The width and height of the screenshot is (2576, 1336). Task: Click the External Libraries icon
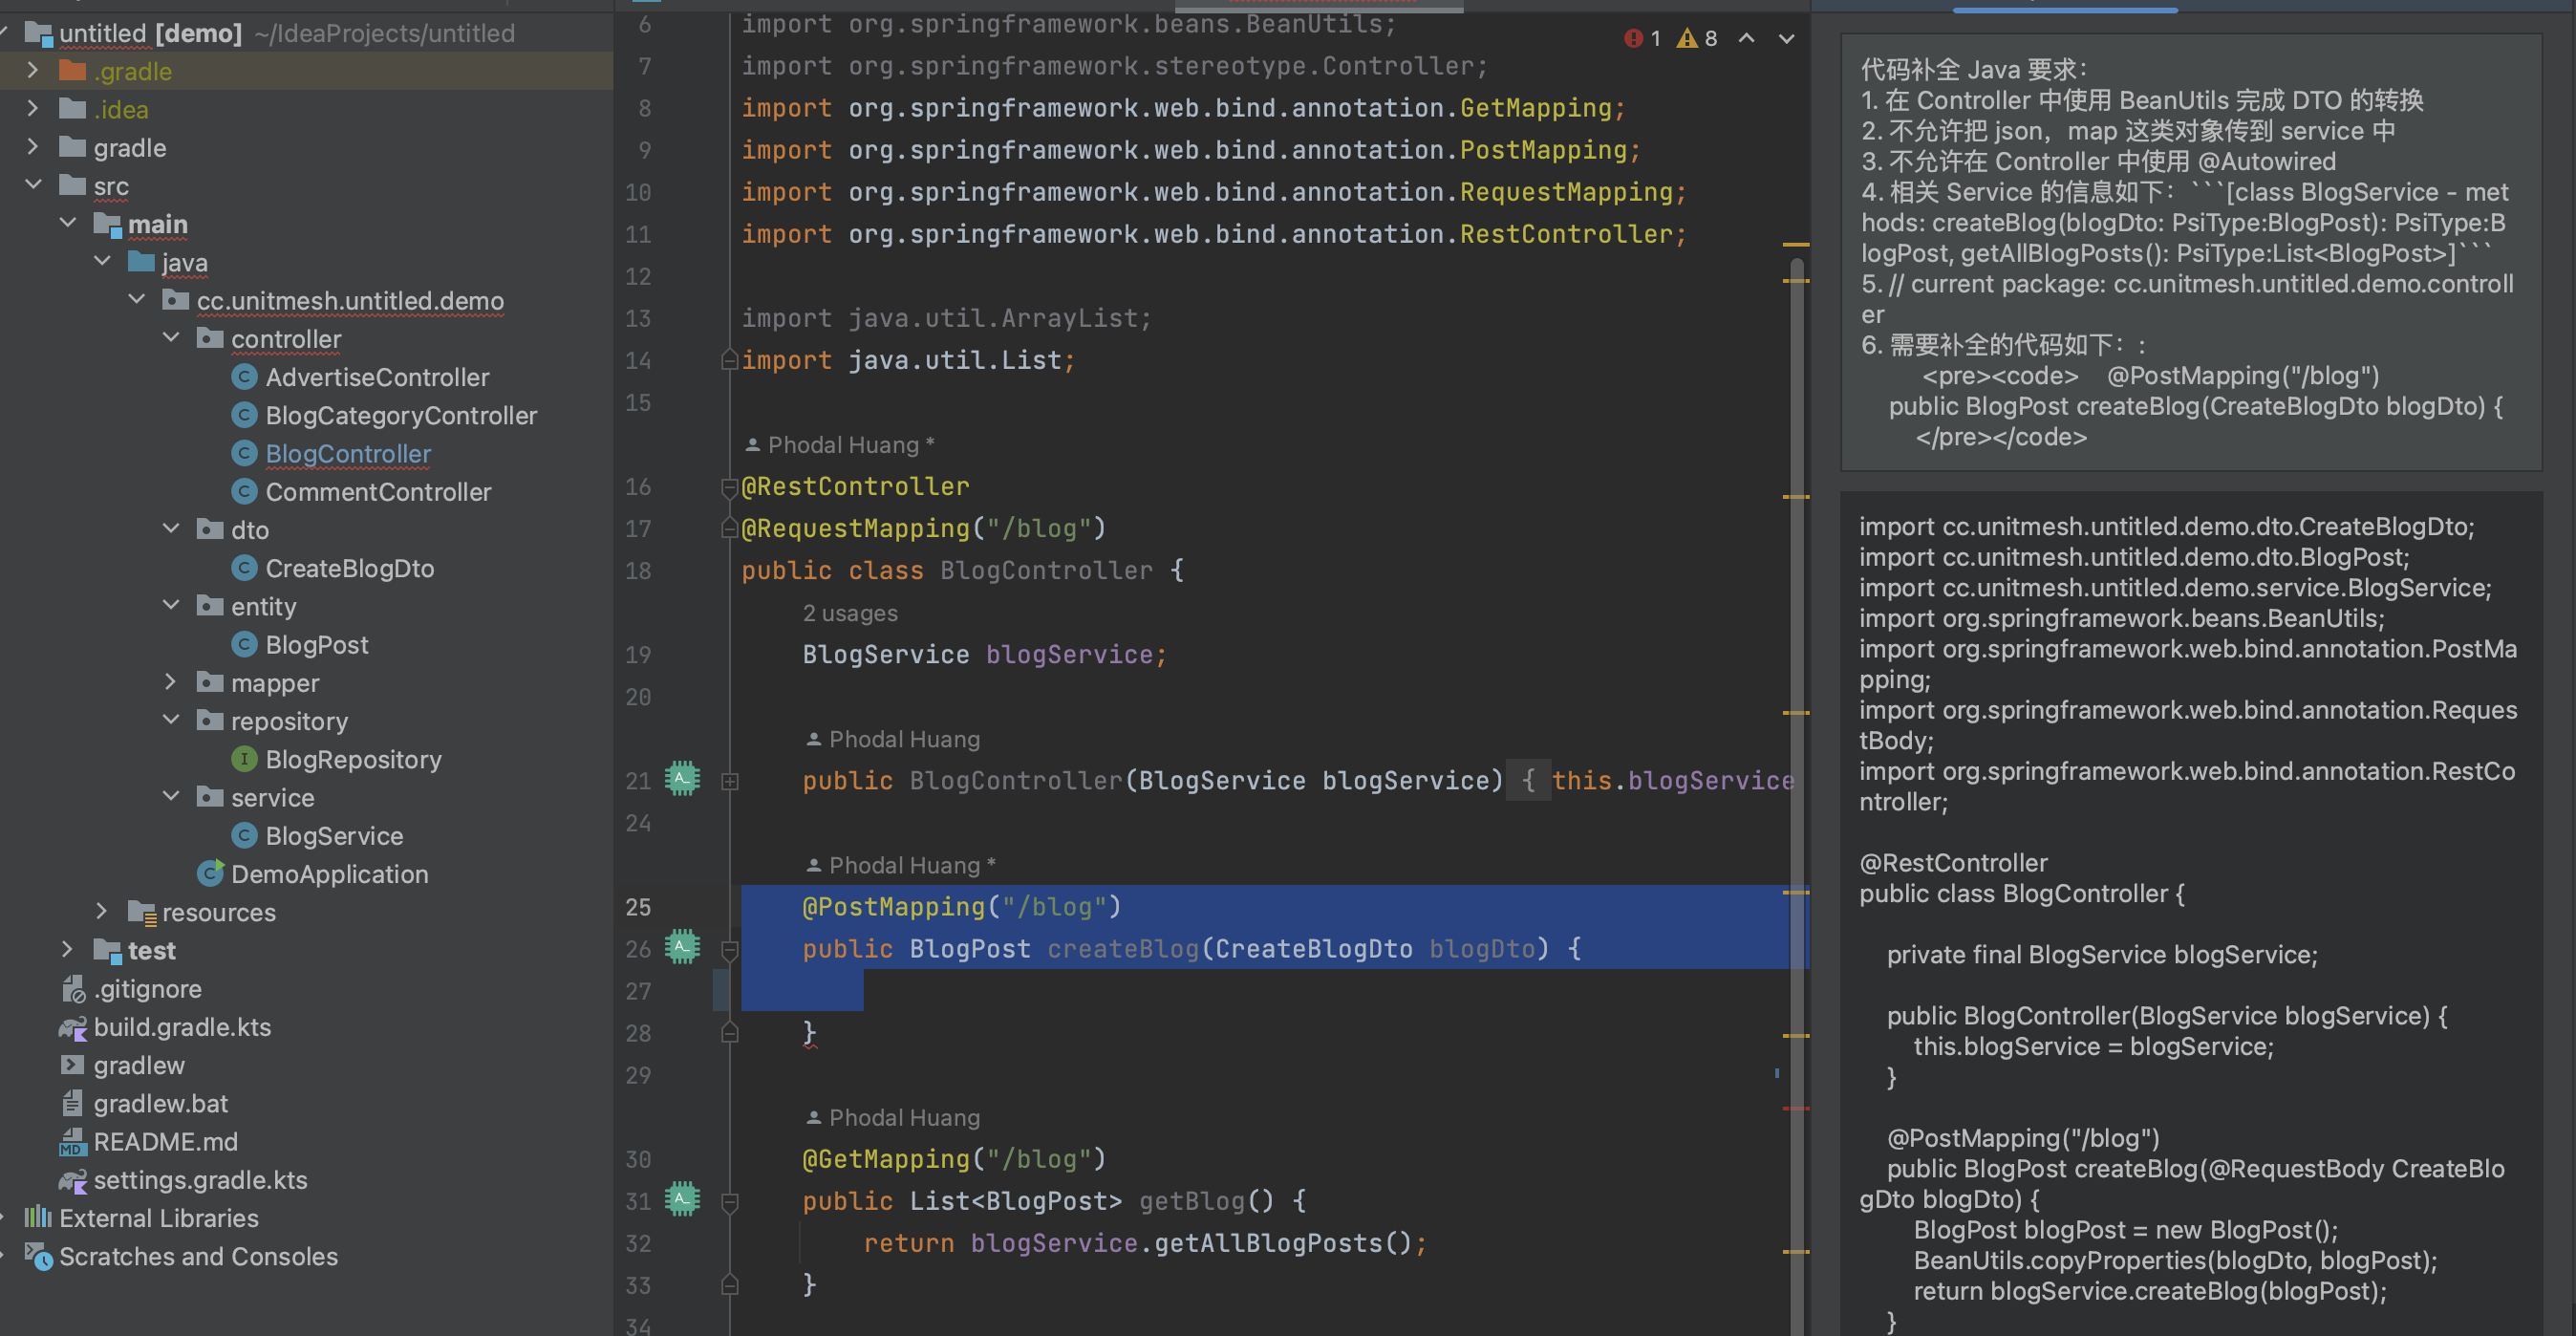coord(38,1217)
